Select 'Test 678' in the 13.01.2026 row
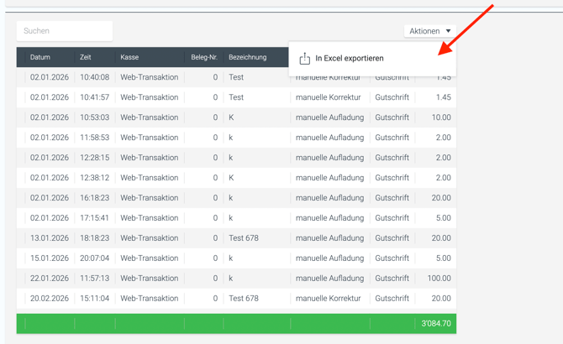 tap(244, 238)
